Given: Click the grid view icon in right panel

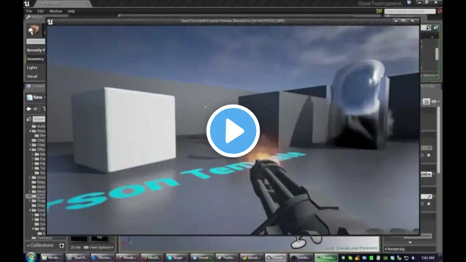Looking at the screenshot, I should tap(426, 102).
